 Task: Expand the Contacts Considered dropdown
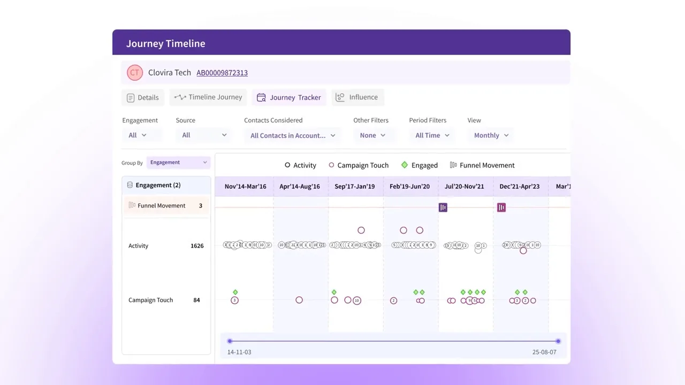coord(293,135)
